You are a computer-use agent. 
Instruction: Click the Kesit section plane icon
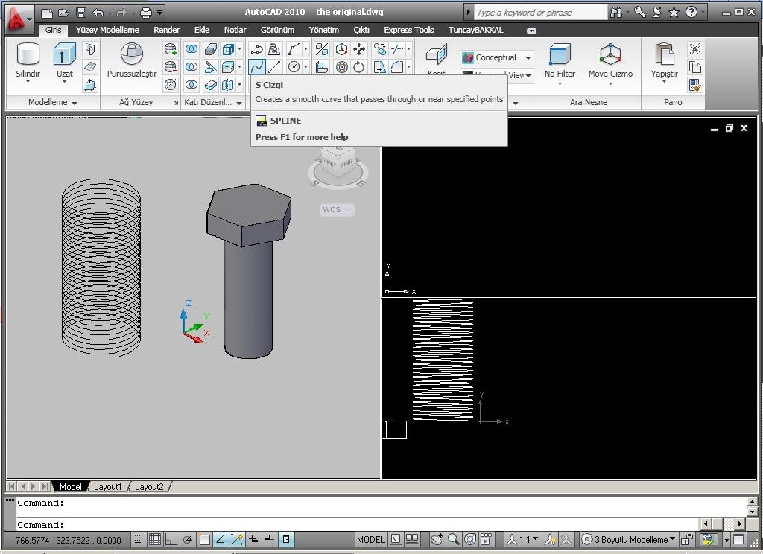point(437,54)
